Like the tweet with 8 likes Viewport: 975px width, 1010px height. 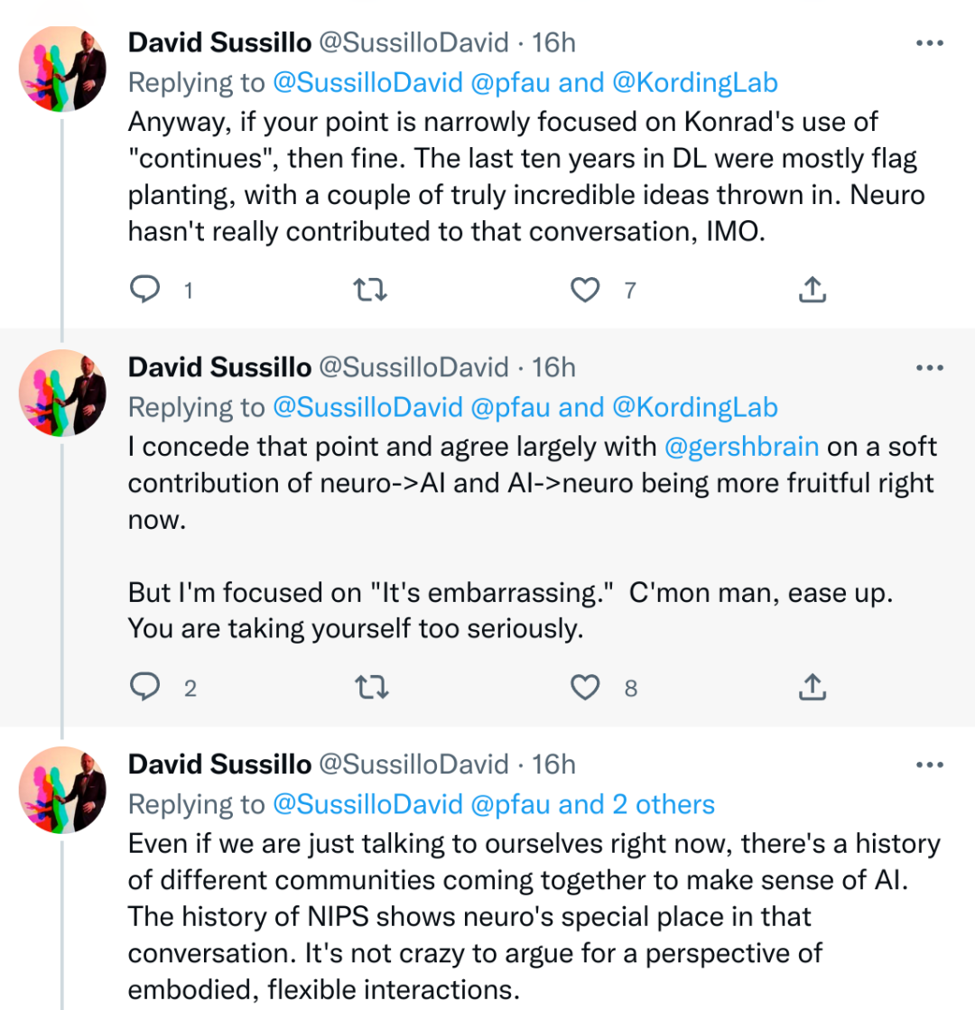[587, 688]
